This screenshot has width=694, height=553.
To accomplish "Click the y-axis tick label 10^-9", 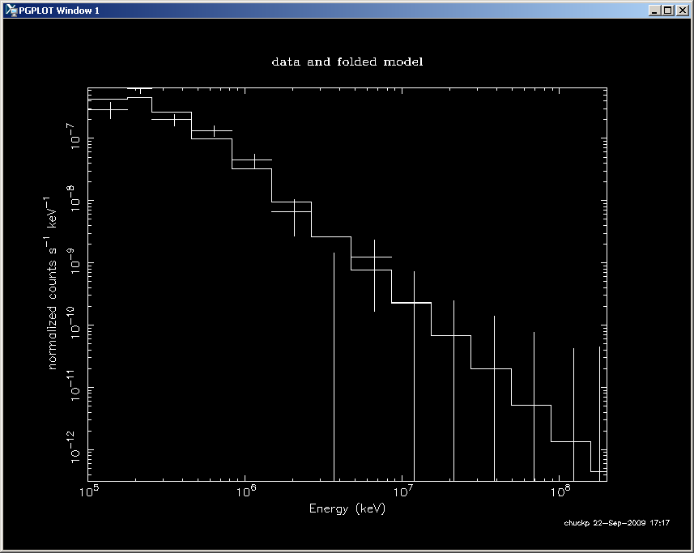I will (74, 261).
